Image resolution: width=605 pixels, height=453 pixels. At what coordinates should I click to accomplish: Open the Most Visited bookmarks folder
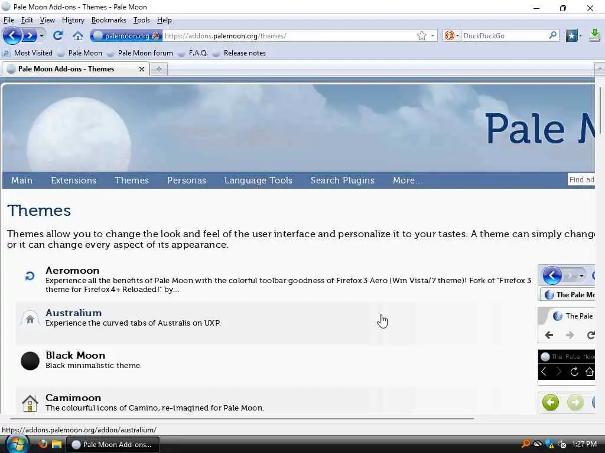27,53
